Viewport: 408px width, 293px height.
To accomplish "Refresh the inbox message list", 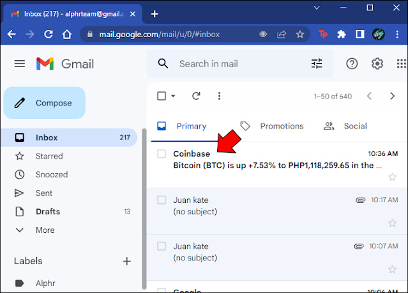I will (196, 96).
